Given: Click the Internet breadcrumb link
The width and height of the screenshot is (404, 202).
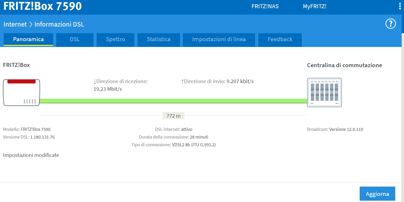Looking at the screenshot, I should coord(15,24).
